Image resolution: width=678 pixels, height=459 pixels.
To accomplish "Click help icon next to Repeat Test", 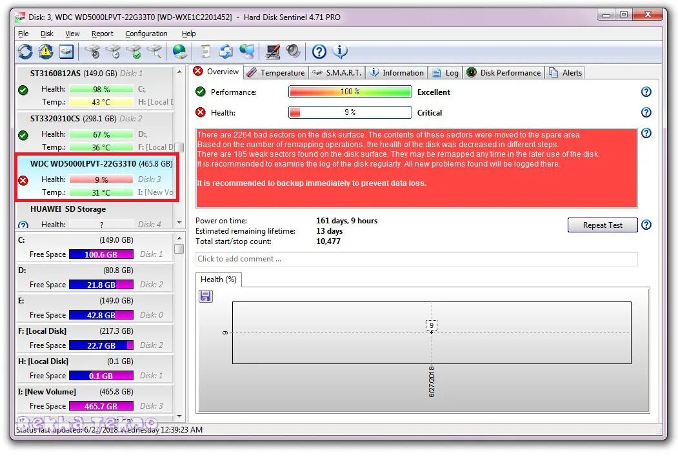I will click(646, 225).
